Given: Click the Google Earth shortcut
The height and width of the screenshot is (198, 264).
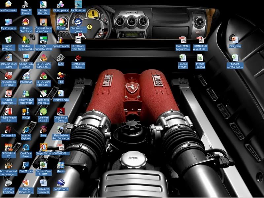Looking at the screenshot, I should (61, 183).
